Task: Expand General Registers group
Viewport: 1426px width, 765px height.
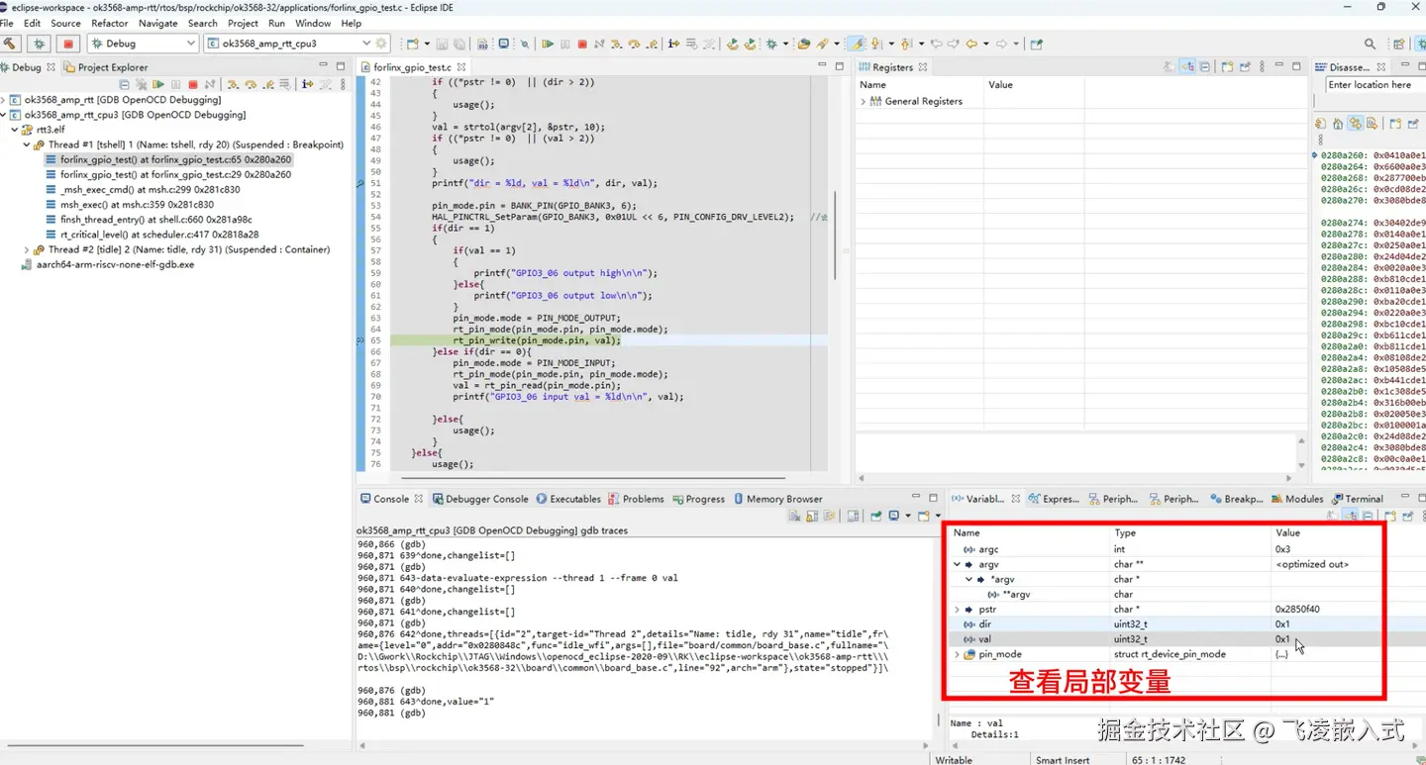Action: pos(864,101)
